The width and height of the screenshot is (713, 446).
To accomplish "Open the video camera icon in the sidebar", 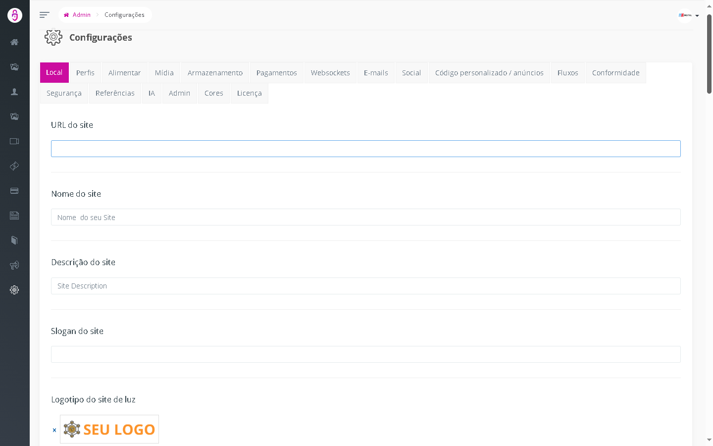I will [x=14, y=141].
